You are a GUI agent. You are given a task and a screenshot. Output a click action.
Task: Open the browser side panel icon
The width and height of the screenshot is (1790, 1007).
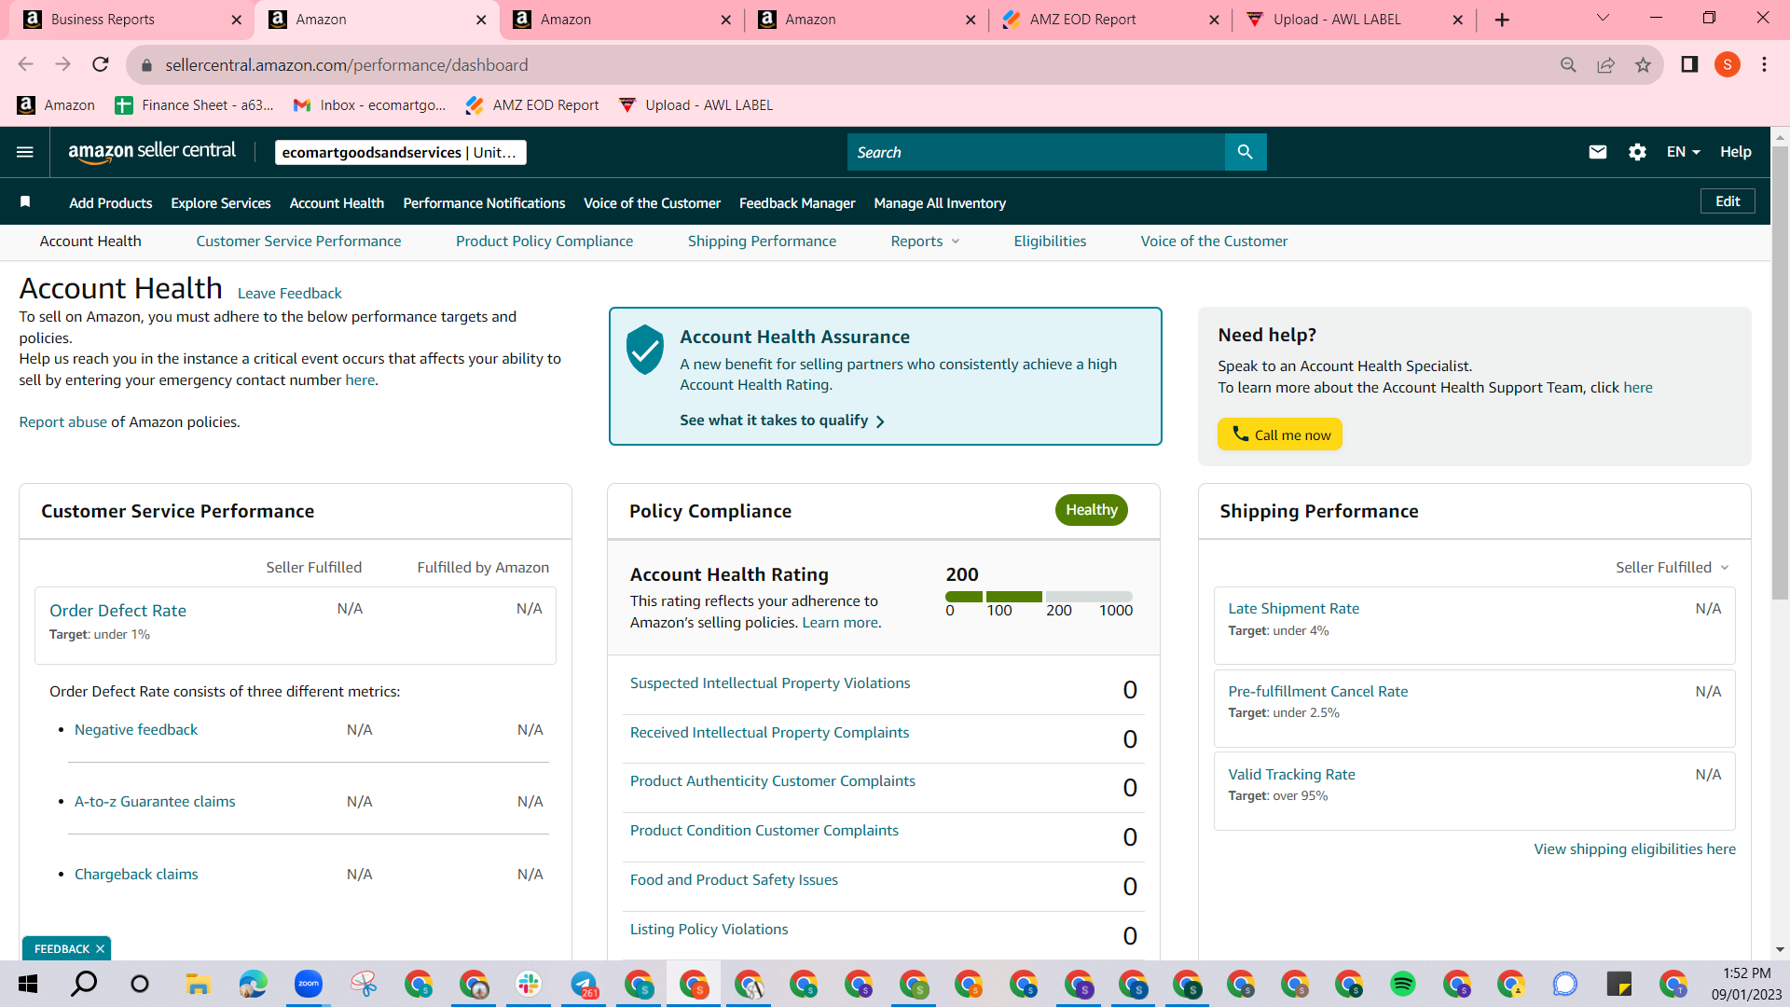pos(1689,64)
